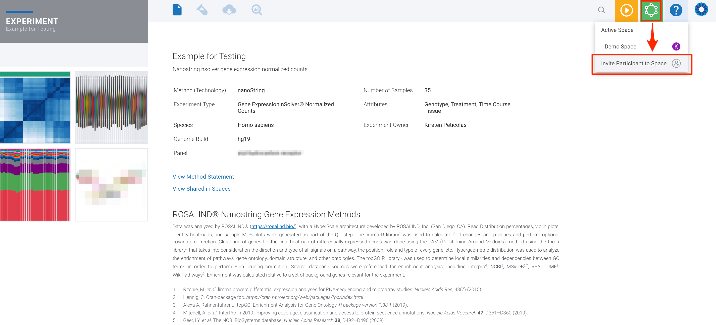This screenshot has width=716, height=325.
Task: Open the blue correlation heatmap thumbnail
Action: point(35,107)
